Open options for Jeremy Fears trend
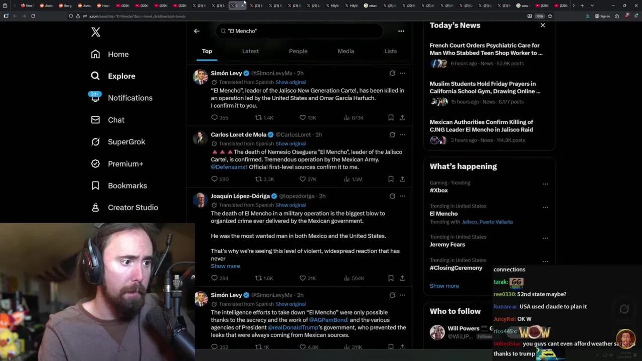This screenshot has height=361, width=642. click(545, 238)
